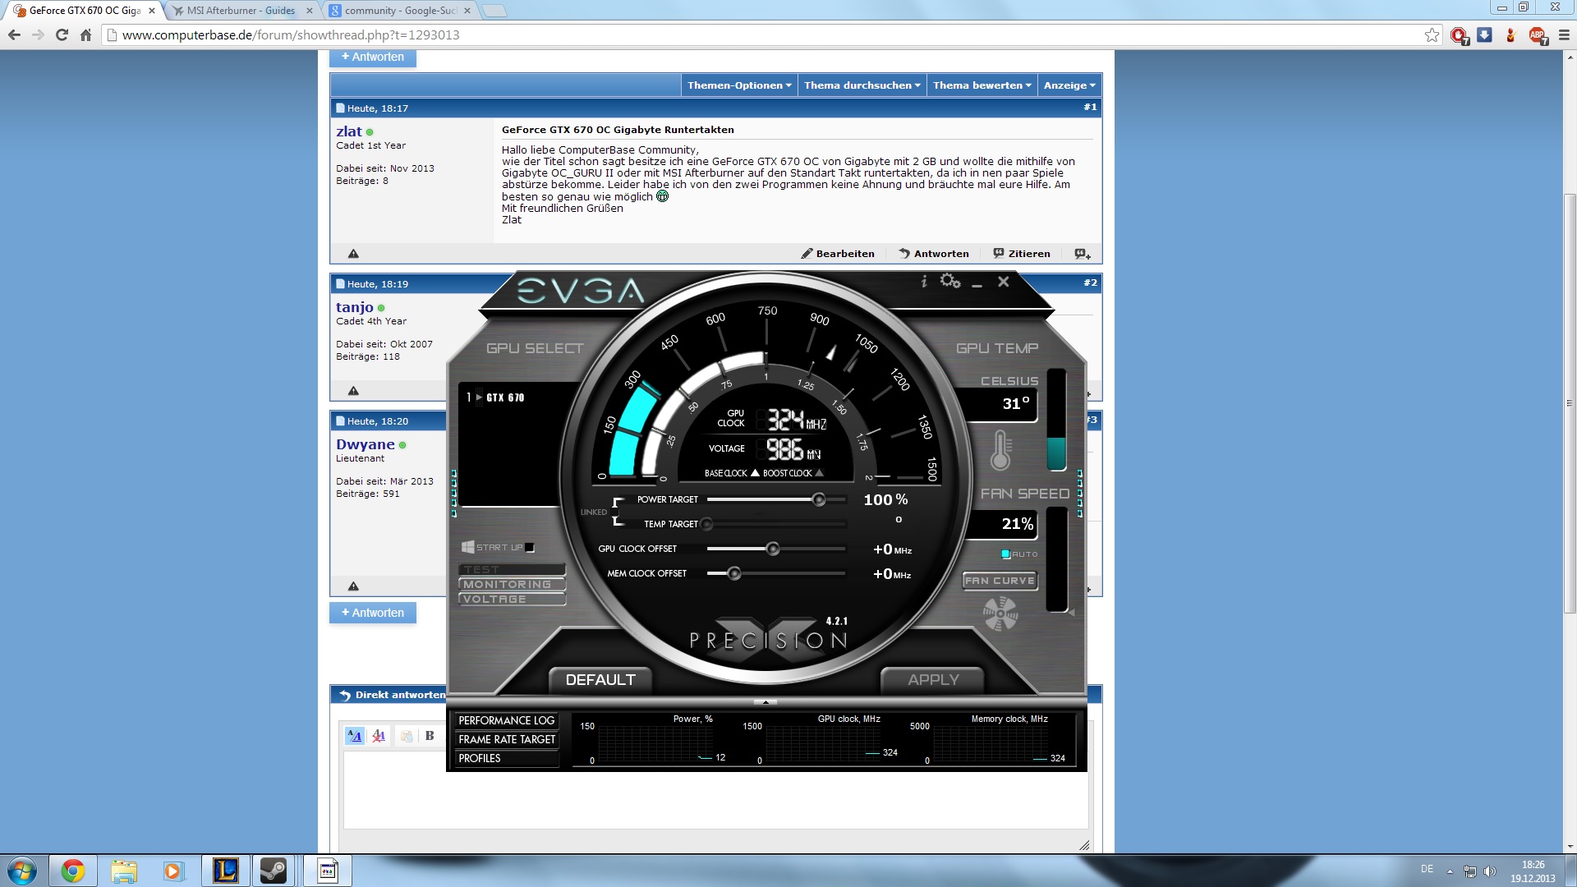Open League of Legends in taskbar
This screenshot has height=887, width=1577.
coord(225,871)
